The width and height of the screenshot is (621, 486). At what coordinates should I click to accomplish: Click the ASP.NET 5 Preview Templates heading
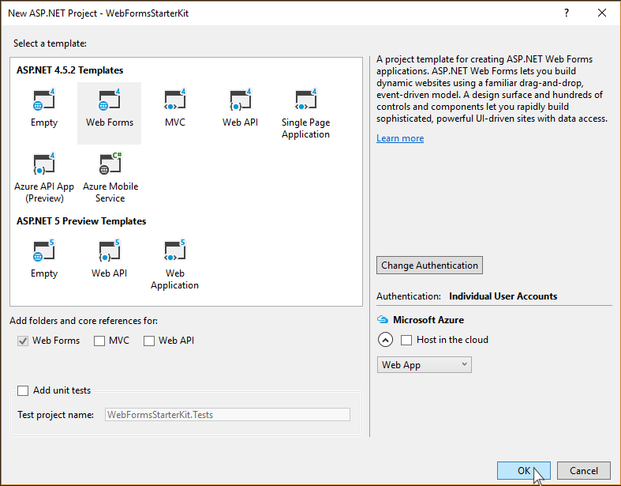81,221
